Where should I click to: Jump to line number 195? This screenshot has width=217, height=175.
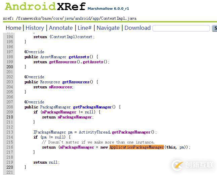pos(10,42)
